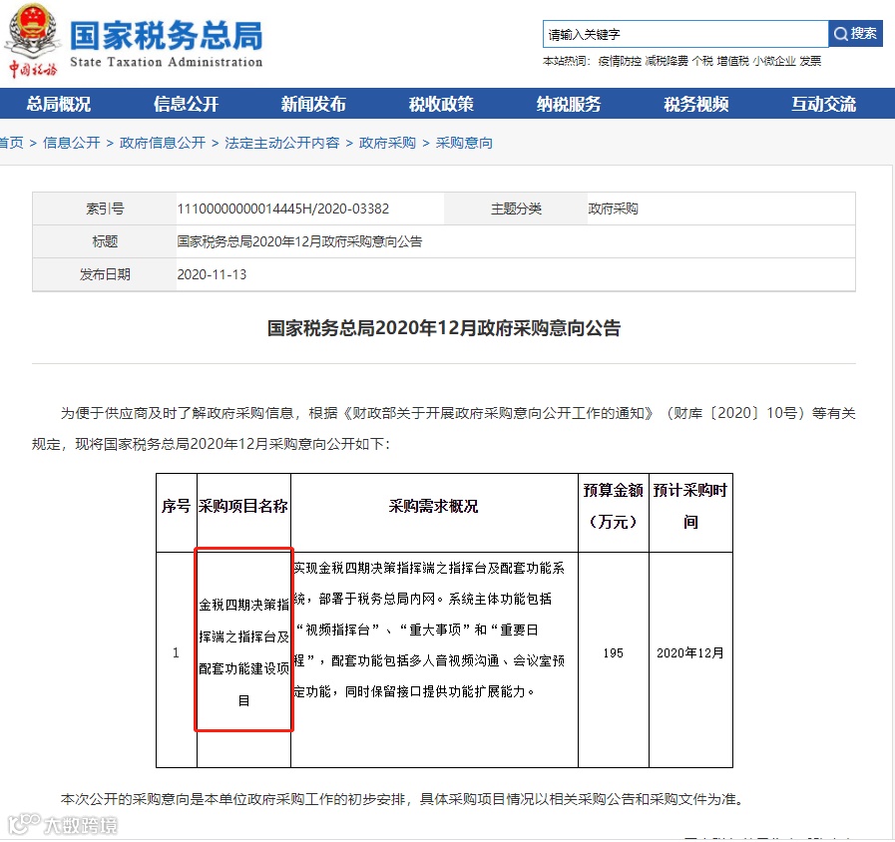Screen dimensions: 895x842
Task: Go to 政府采购 in breadcrumb
Action: tap(387, 143)
